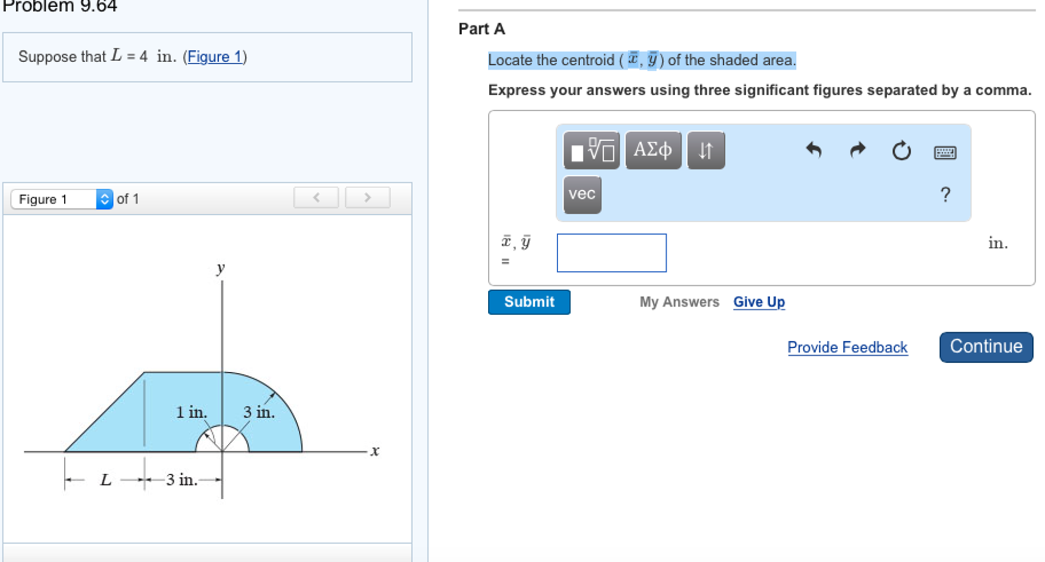Submit your answer
This screenshot has width=1045, height=562.
(529, 302)
